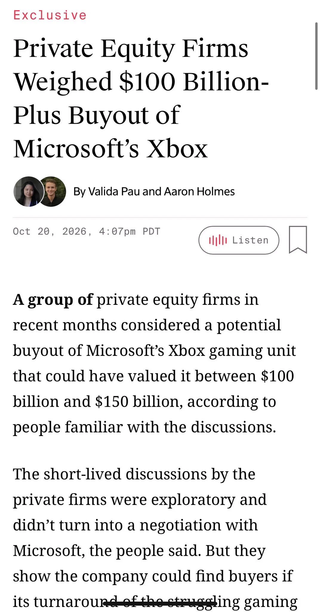Open the Valida Pau author link

(114, 192)
